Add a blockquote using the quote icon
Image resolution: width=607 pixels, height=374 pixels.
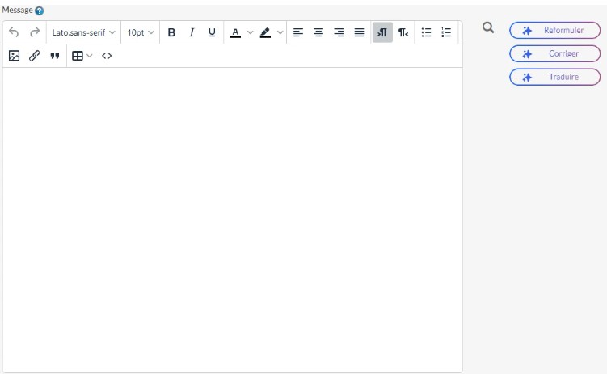coord(55,56)
